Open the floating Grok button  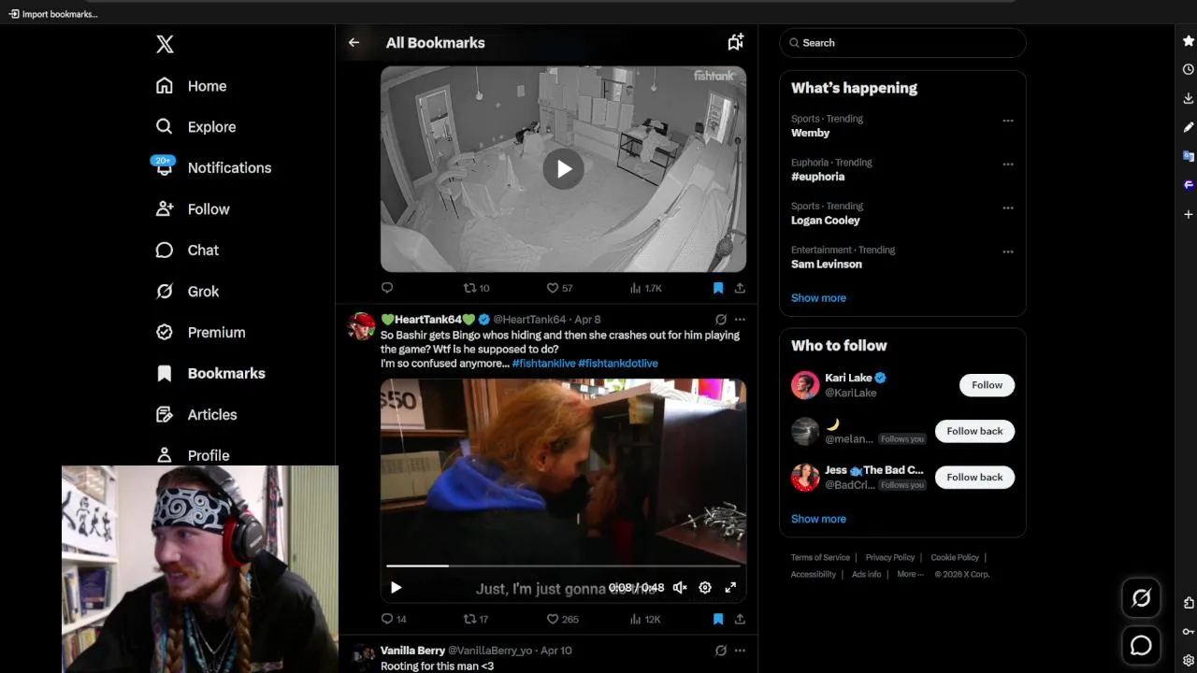point(1141,598)
